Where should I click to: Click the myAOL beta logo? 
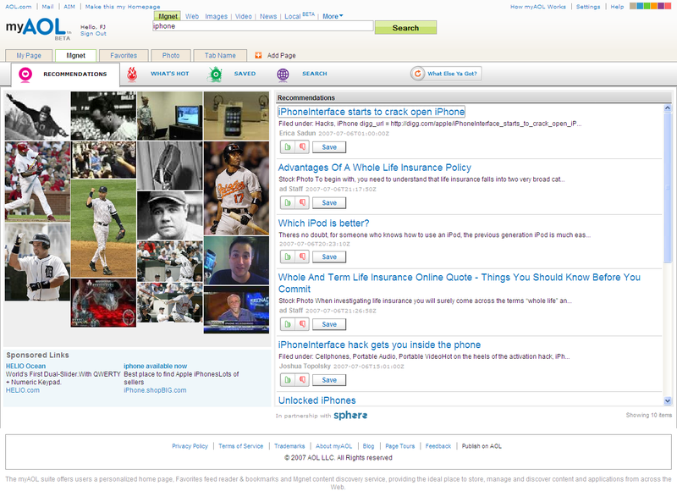[x=38, y=29]
